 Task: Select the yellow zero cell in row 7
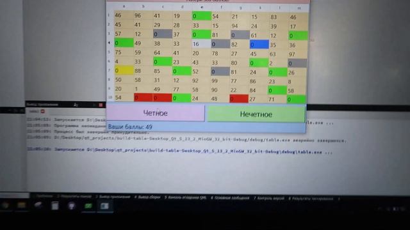124,70
